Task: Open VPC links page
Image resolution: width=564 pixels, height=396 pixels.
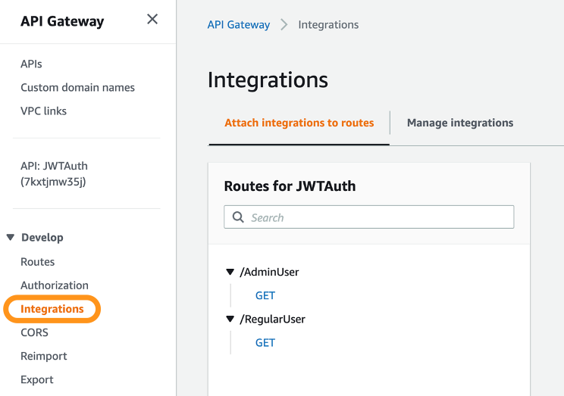Action: click(43, 111)
